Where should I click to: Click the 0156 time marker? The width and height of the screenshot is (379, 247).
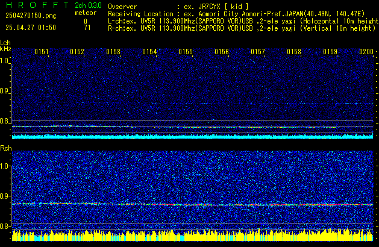pyautogui.click(x=222, y=52)
